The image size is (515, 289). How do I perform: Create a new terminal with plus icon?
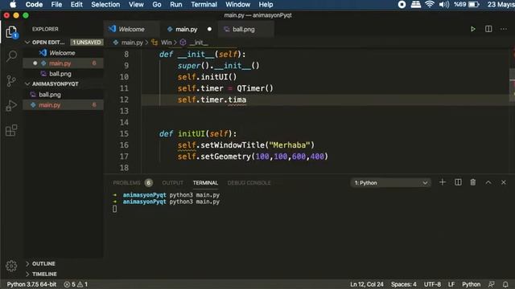tap(443, 182)
